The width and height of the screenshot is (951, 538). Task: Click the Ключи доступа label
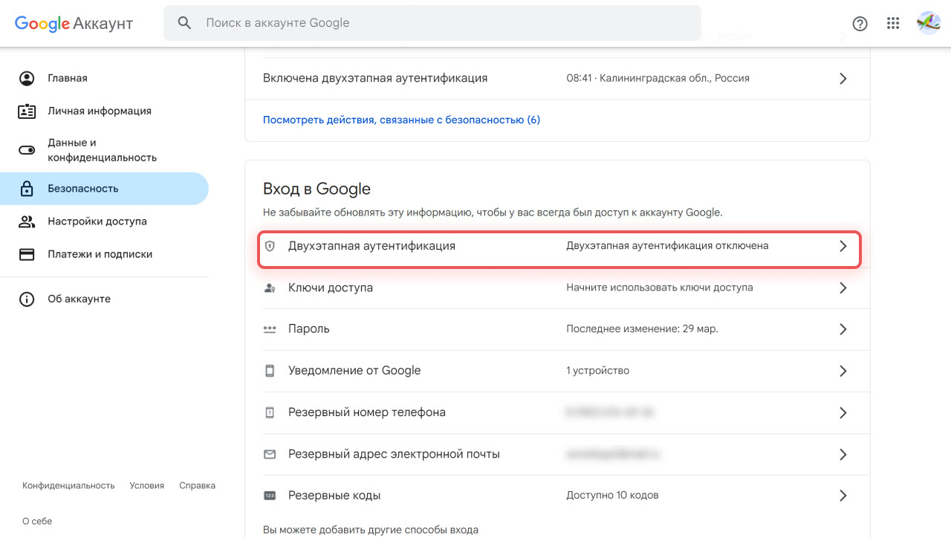click(x=331, y=288)
